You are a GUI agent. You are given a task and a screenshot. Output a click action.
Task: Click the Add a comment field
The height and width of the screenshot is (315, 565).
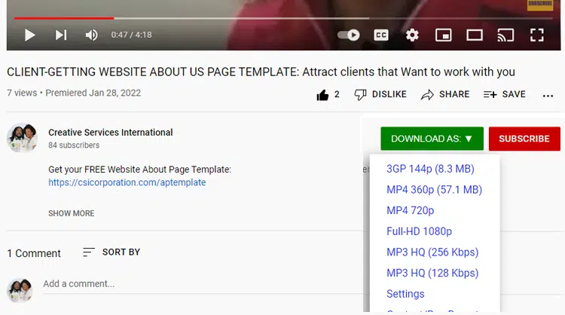point(202,284)
